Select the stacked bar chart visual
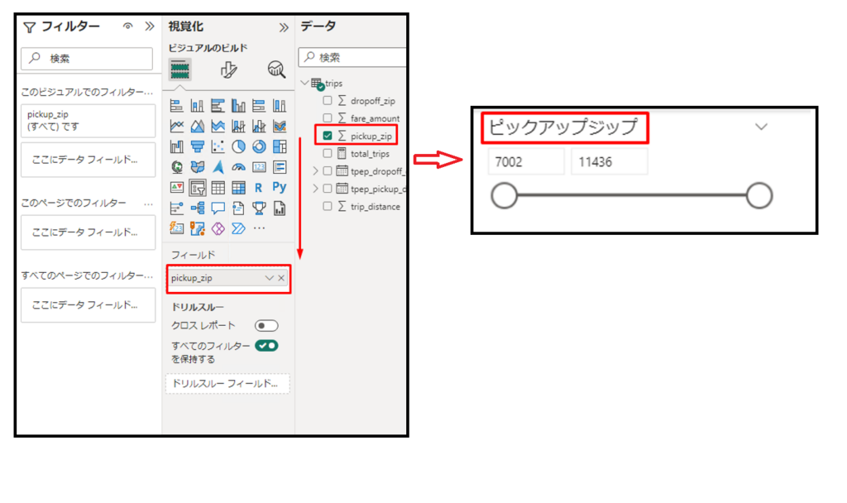Image resolution: width=847 pixels, height=503 pixels. tap(177, 105)
